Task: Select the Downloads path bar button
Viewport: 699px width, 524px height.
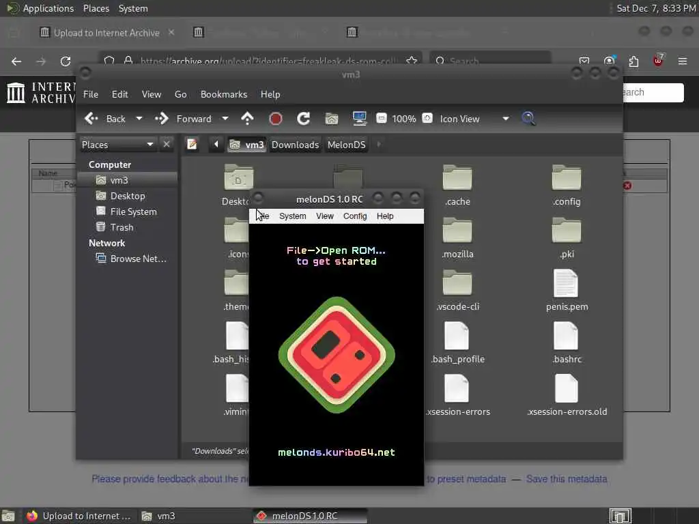Action: coord(295,145)
